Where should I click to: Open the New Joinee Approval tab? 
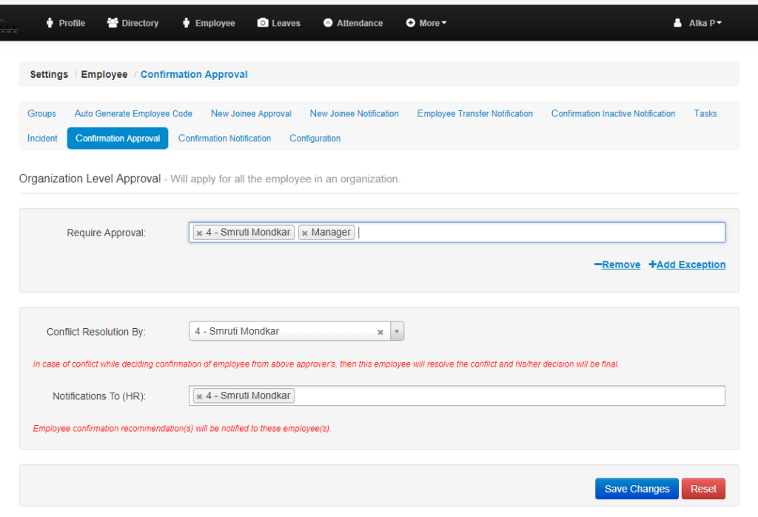(x=251, y=113)
